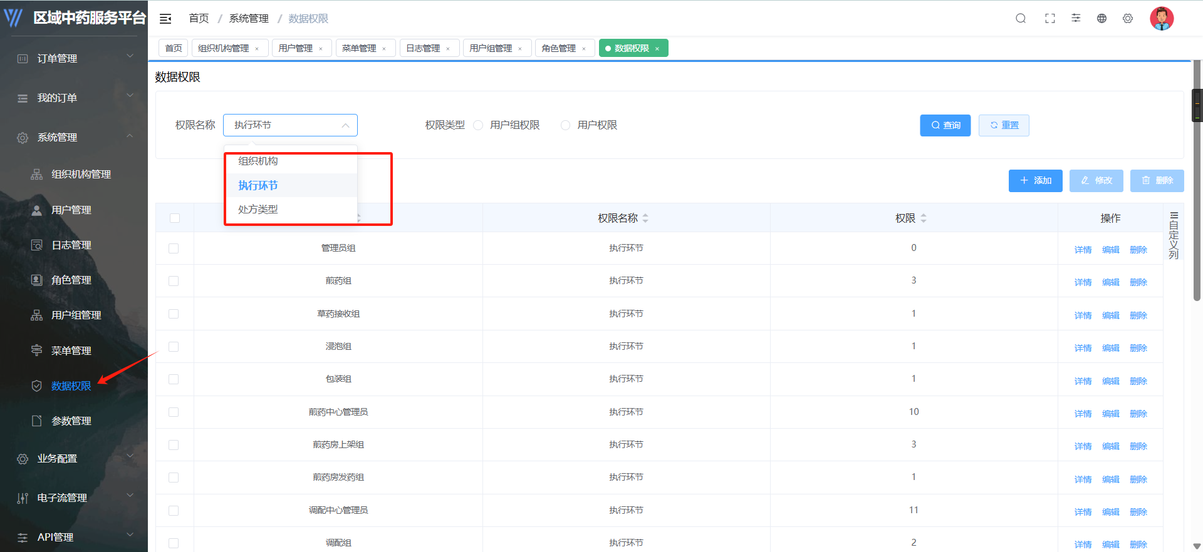Viewport: 1203px width, 552px height.
Task: Click the 系统管理 gear icon in sidebar
Action: click(x=23, y=138)
